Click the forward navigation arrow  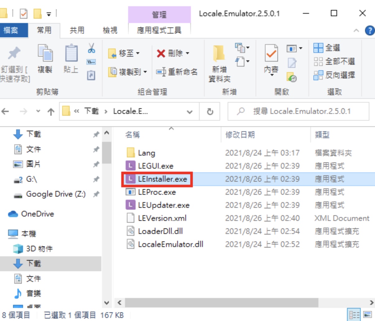point(24,111)
